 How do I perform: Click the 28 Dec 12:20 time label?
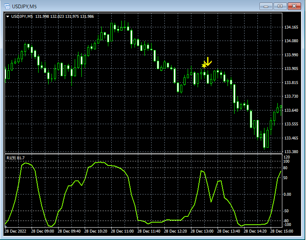[175, 231]
